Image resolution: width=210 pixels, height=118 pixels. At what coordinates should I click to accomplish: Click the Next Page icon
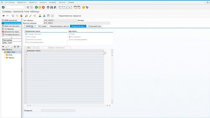pyautogui.click(x=67, y=7)
